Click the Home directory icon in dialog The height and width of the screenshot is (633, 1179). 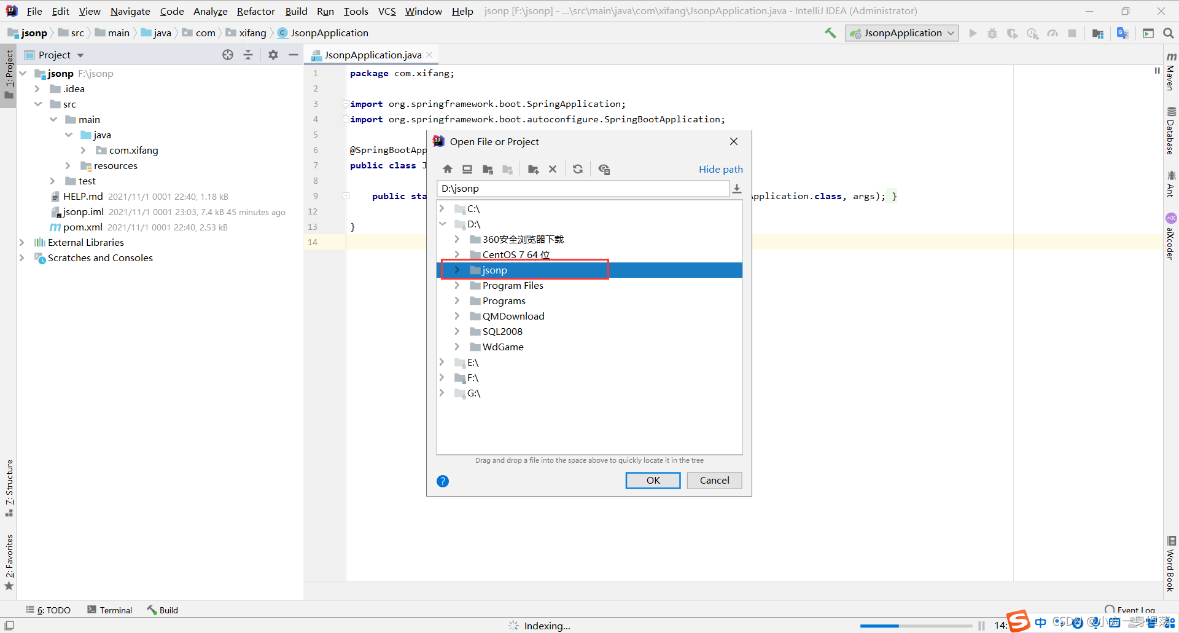coord(448,169)
